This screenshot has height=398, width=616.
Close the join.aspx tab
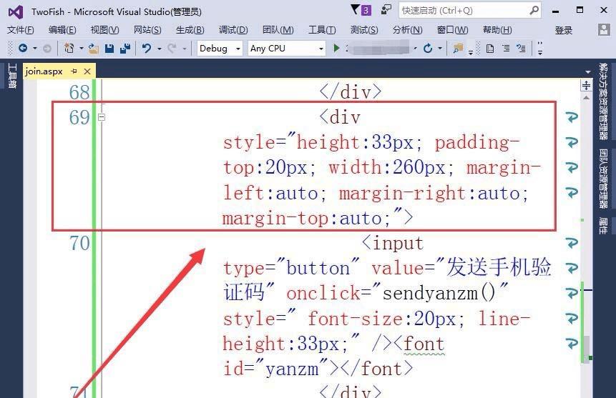click(x=87, y=71)
